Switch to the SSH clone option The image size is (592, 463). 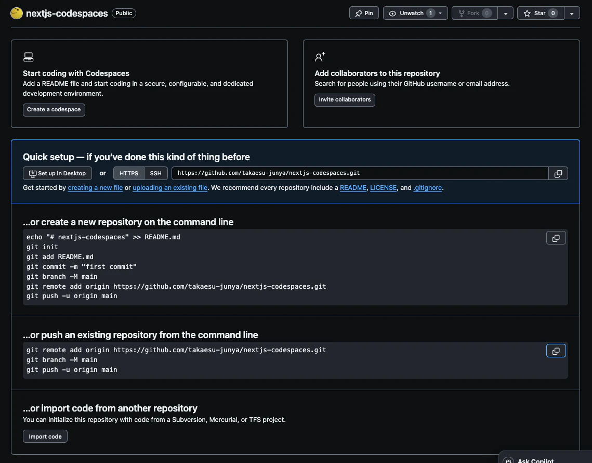pyautogui.click(x=155, y=173)
